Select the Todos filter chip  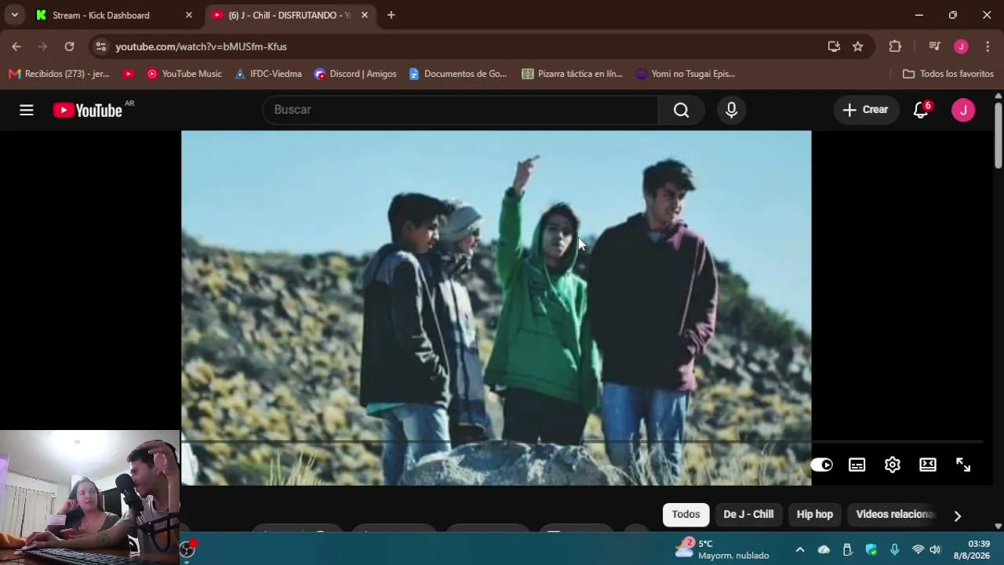[x=686, y=514]
